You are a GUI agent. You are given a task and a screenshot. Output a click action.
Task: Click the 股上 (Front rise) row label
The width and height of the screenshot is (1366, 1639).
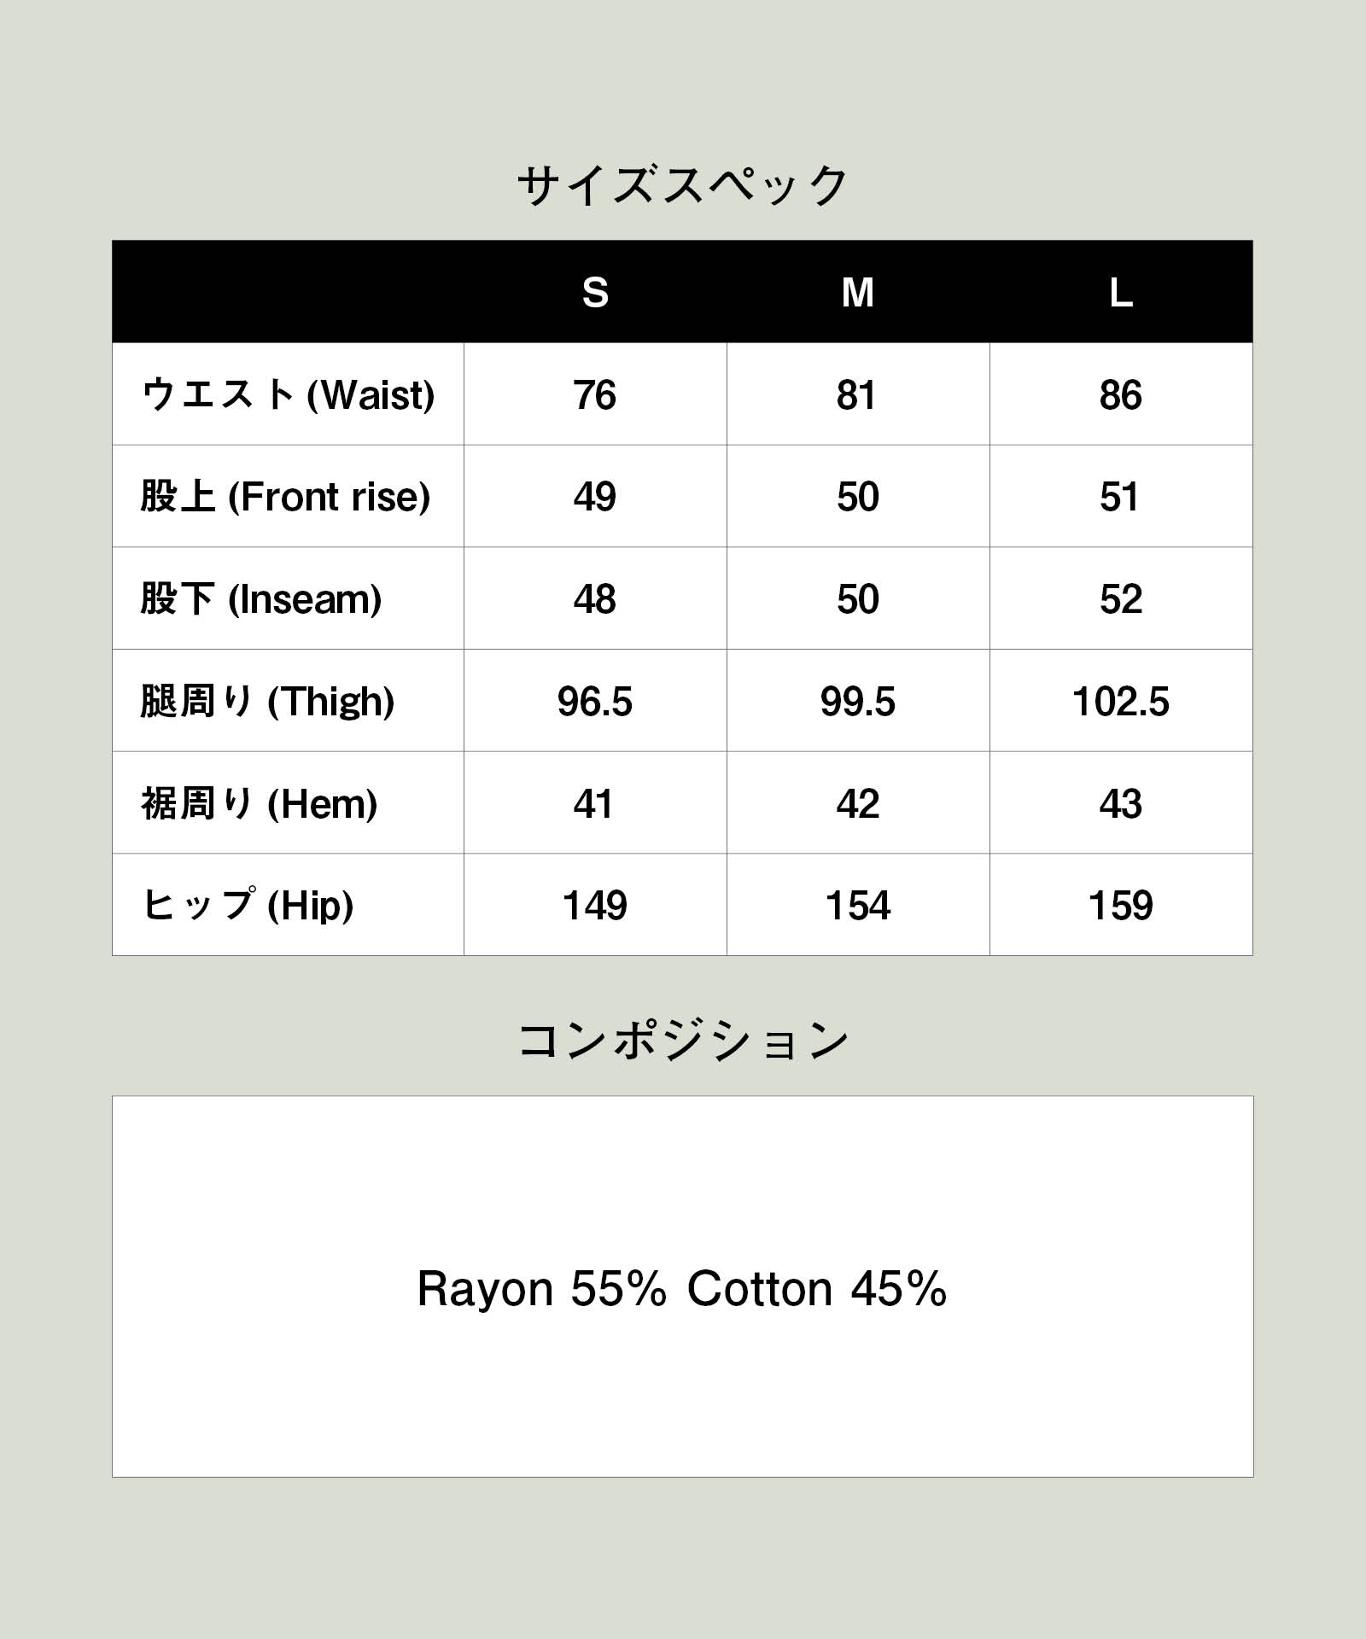pyautogui.click(x=286, y=497)
